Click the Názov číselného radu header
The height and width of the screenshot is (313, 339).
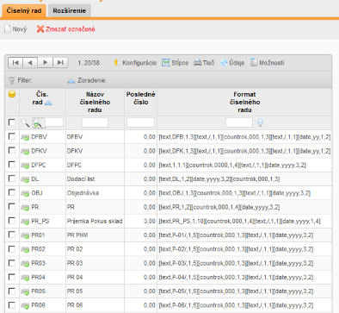[95, 102]
